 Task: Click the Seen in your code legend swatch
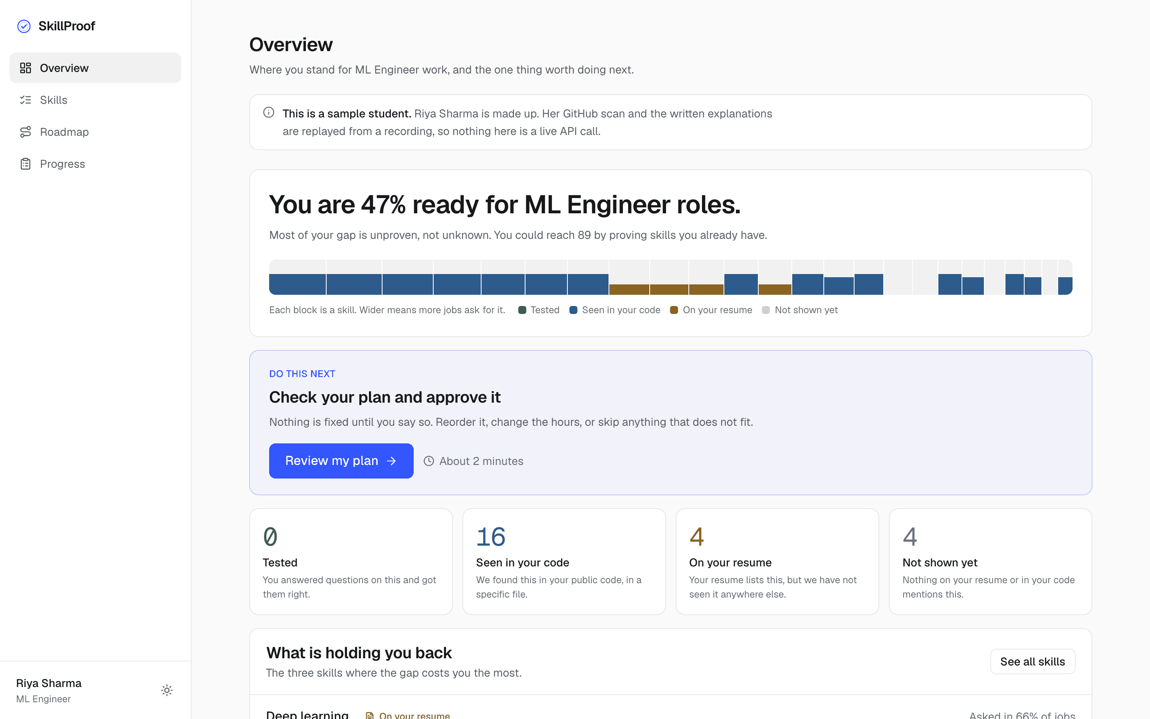point(573,310)
